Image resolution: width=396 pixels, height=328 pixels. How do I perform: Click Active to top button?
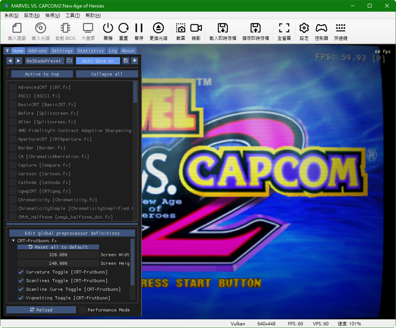click(x=42, y=74)
